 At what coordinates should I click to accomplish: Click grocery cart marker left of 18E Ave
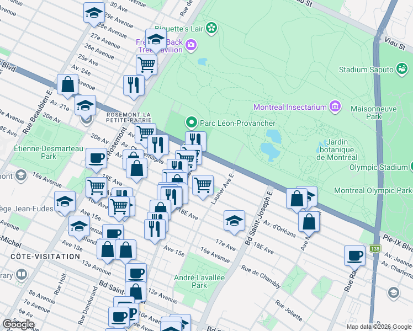click(x=96, y=188)
